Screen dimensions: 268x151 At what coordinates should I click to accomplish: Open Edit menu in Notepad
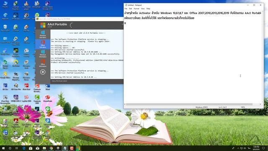[x=130, y=8]
